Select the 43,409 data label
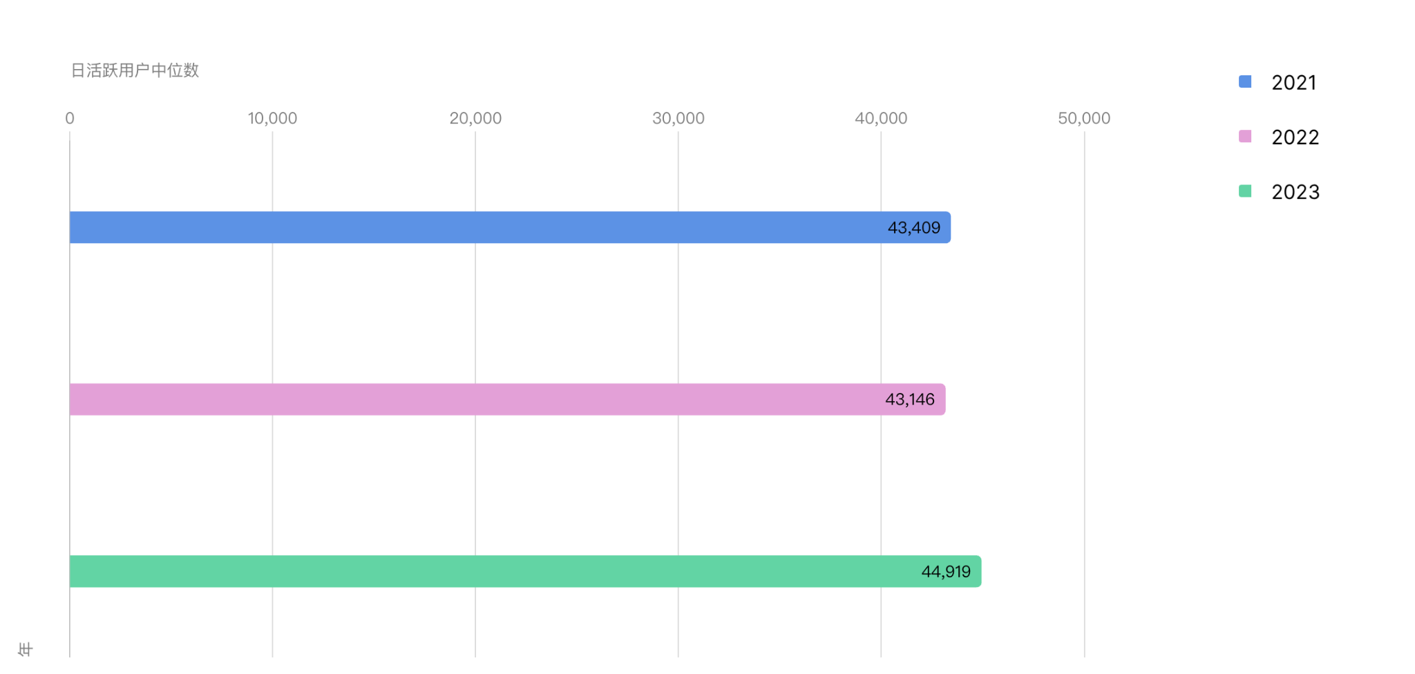 click(x=913, y=227)
